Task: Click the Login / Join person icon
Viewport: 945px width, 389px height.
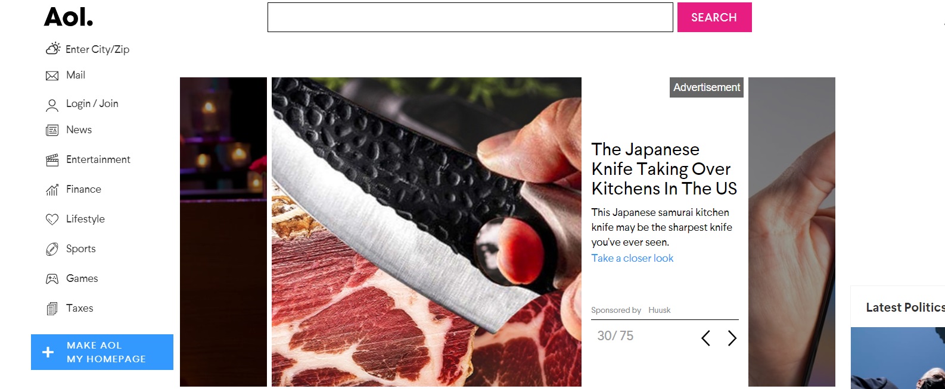Action: pos(52,105)
